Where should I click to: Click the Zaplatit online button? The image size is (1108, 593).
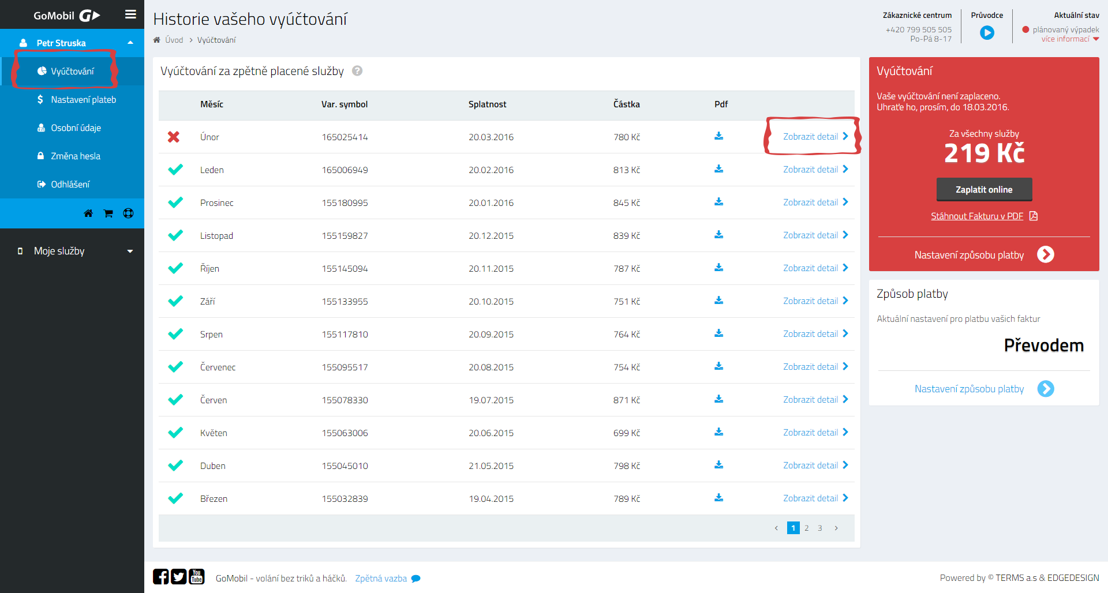coord(984,189)
